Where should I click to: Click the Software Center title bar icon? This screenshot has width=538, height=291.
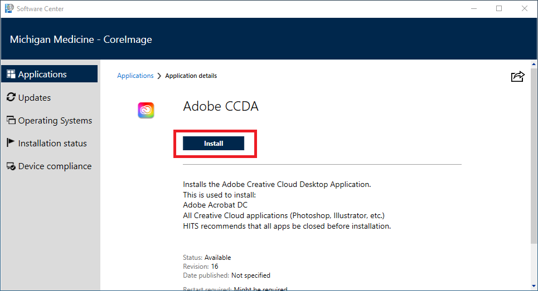click(9, 8)
